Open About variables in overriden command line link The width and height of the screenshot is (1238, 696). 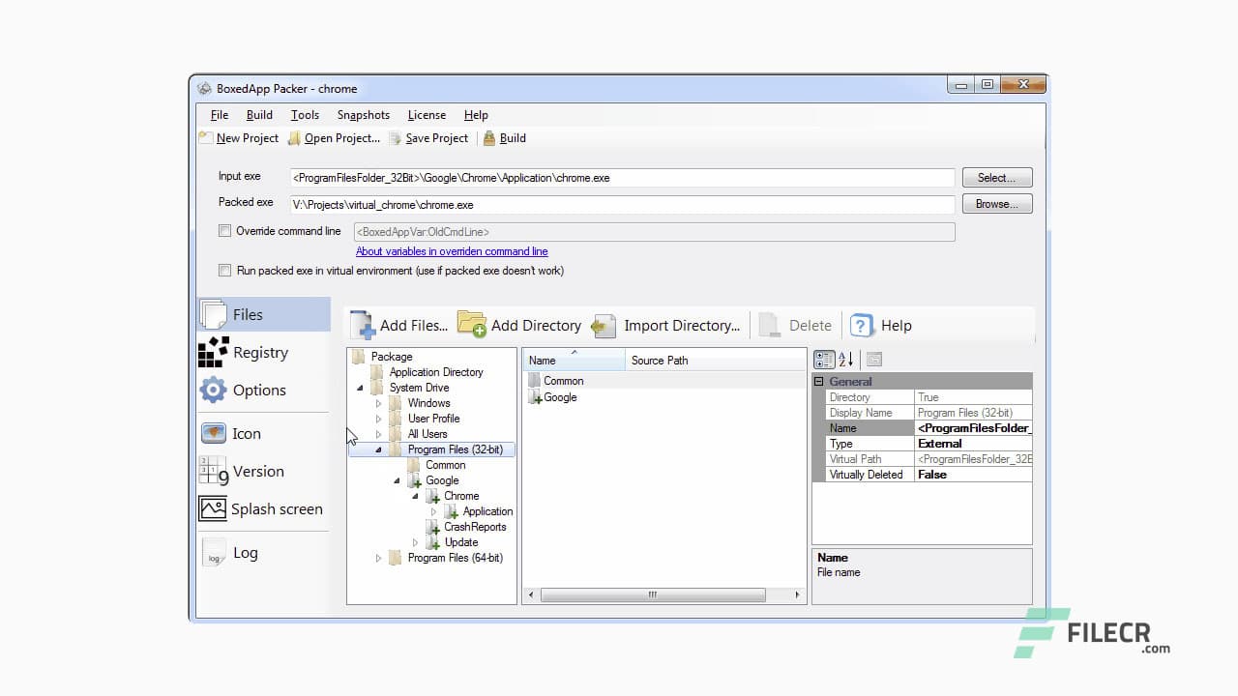tap(452, 251)
